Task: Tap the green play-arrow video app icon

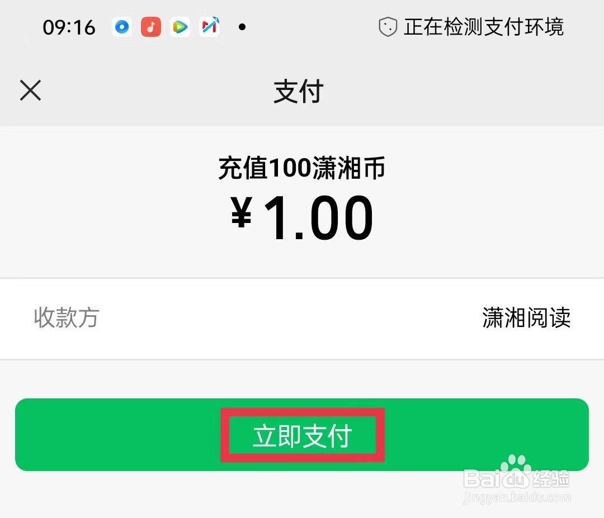Action: click(180, 27)
